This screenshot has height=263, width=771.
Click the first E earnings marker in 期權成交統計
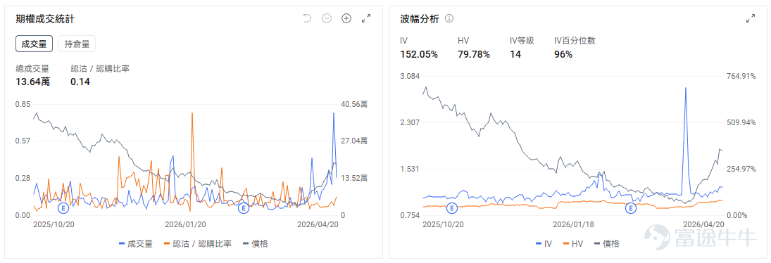[63, 209]
